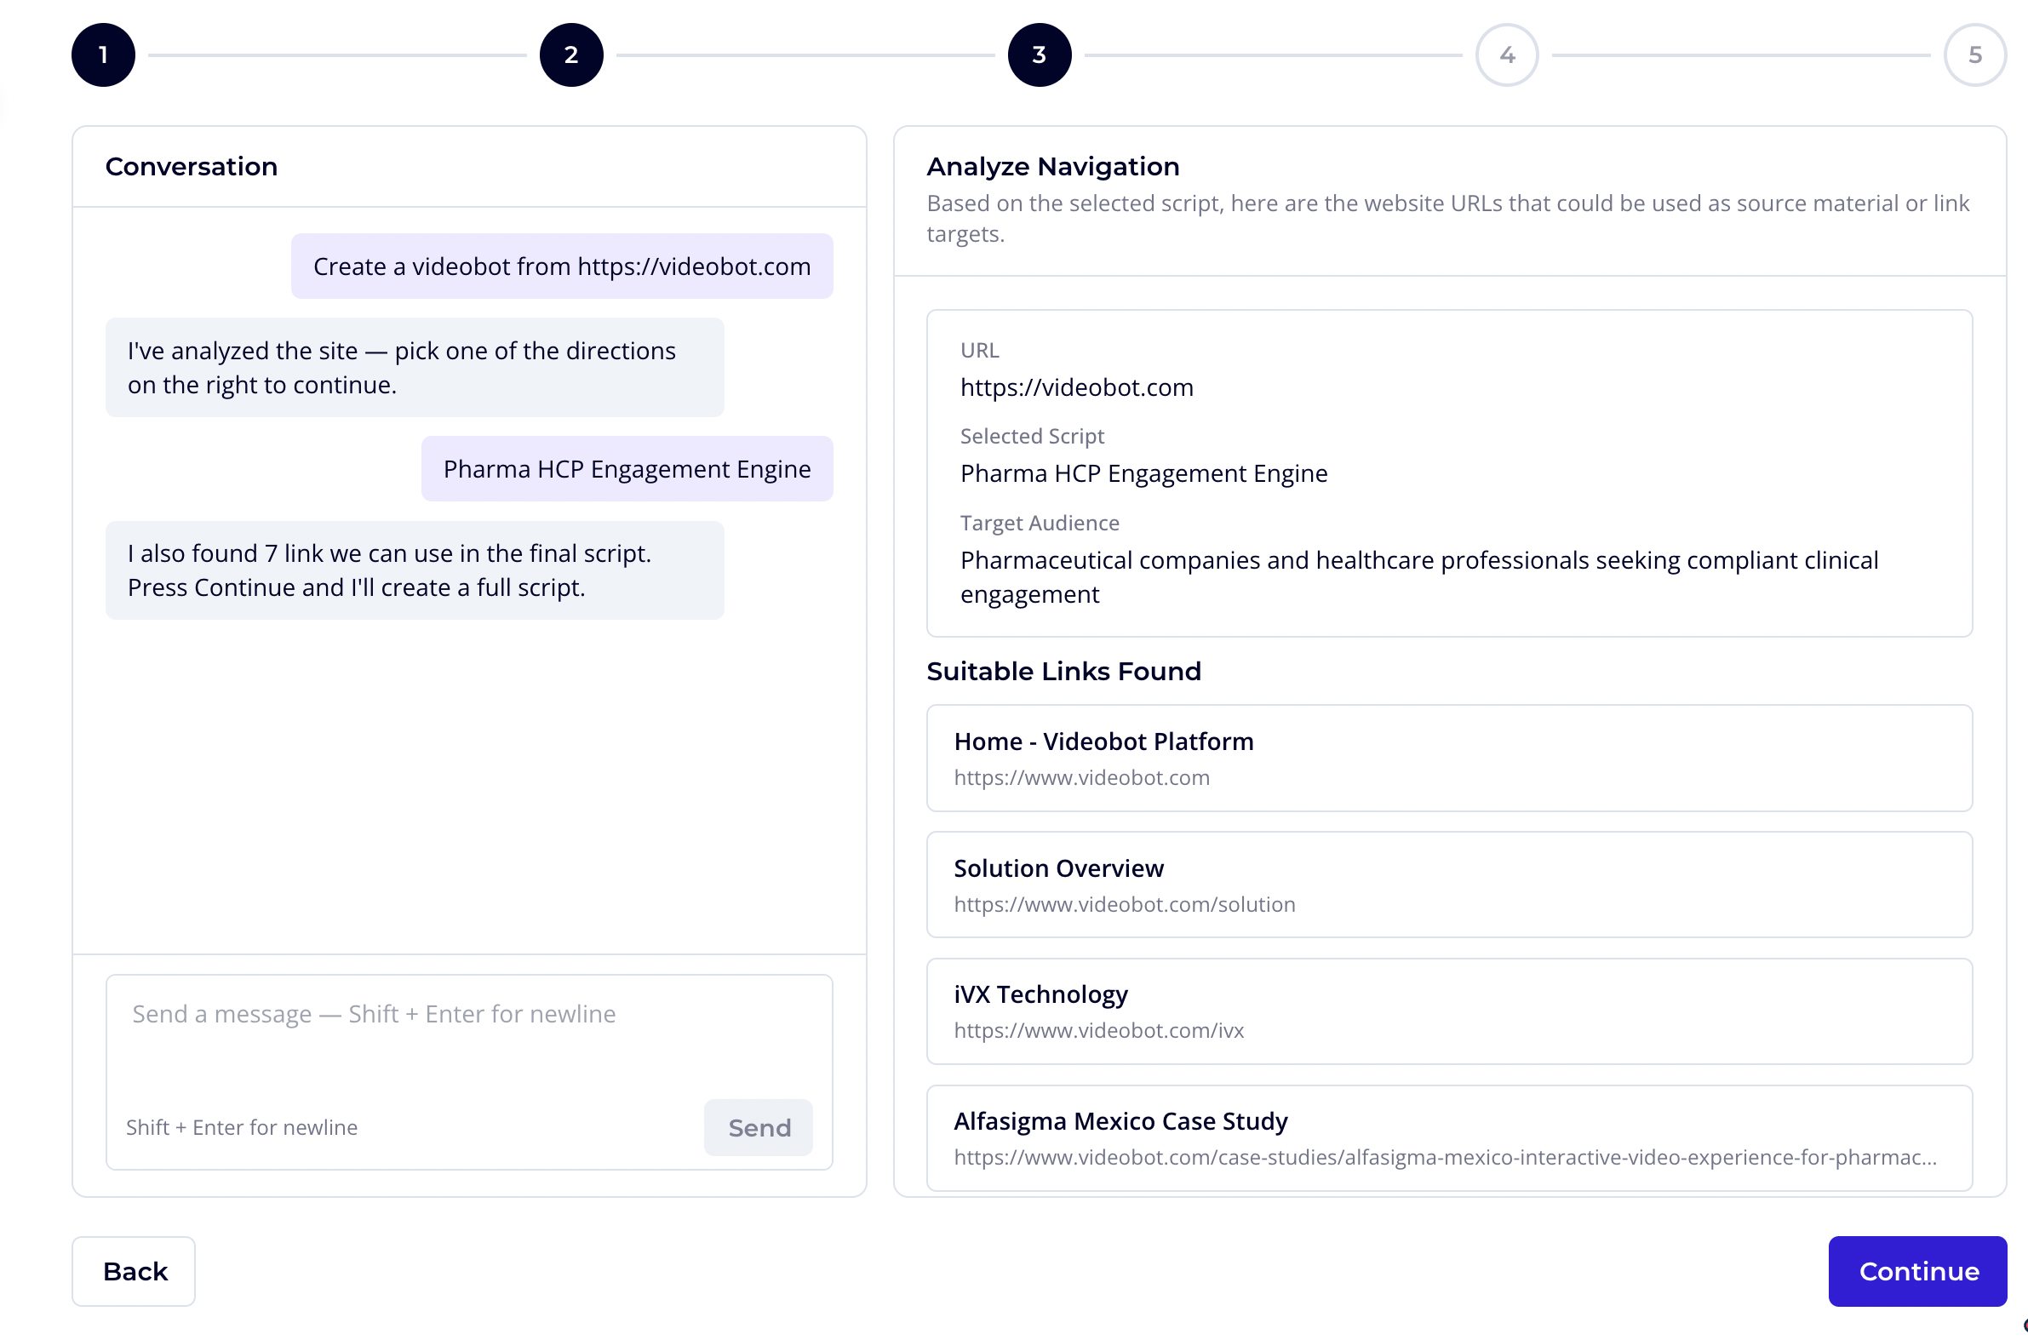Go to step 1 in the progress stepper
Screen dimensions: 2028x1340
[103, 55]
